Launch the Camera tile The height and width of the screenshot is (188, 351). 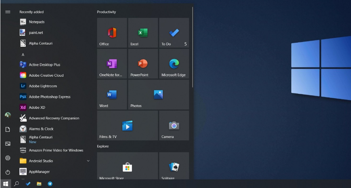pos(174,126)
